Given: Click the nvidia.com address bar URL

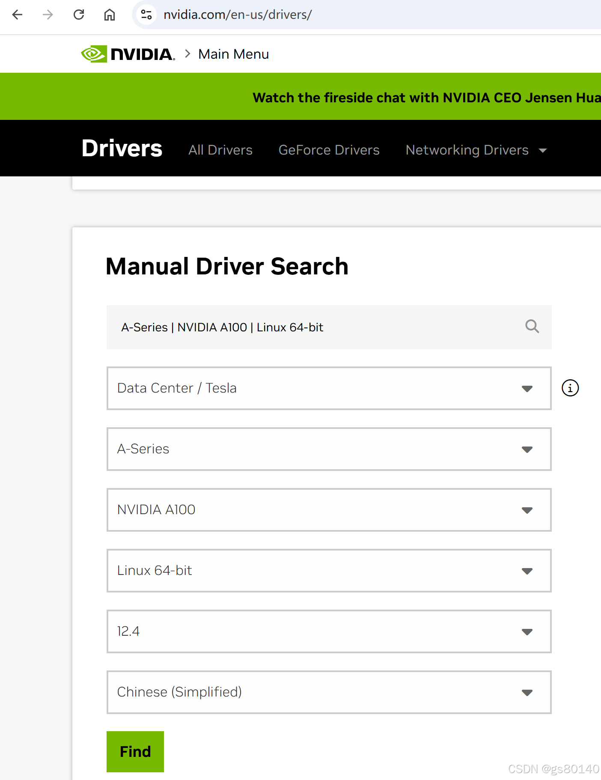Looking at the screenshot, I should pos(238,15).
